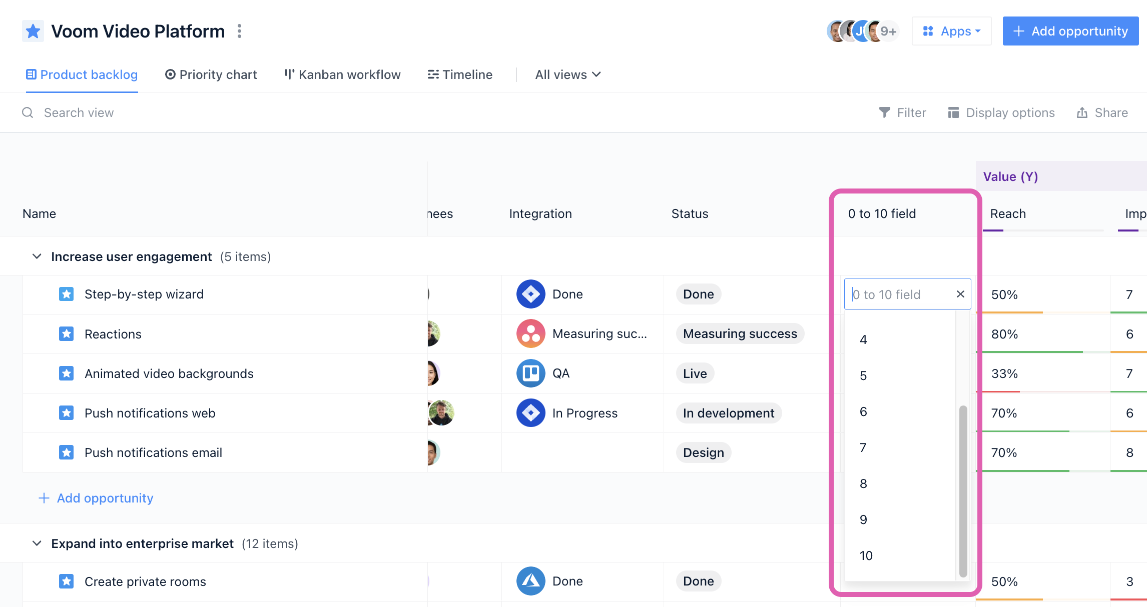
Task: Open the Create private rooms item
Action: (x=145, y=581)
